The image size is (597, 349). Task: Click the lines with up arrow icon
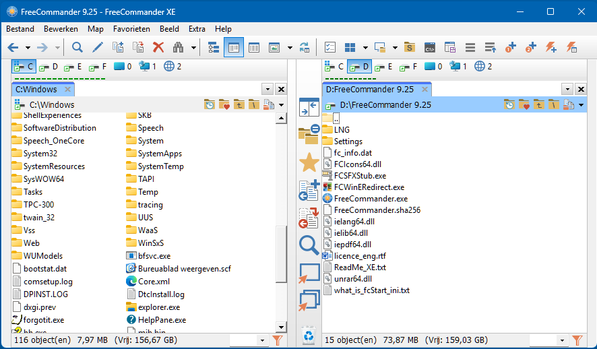tap(491, 48)
